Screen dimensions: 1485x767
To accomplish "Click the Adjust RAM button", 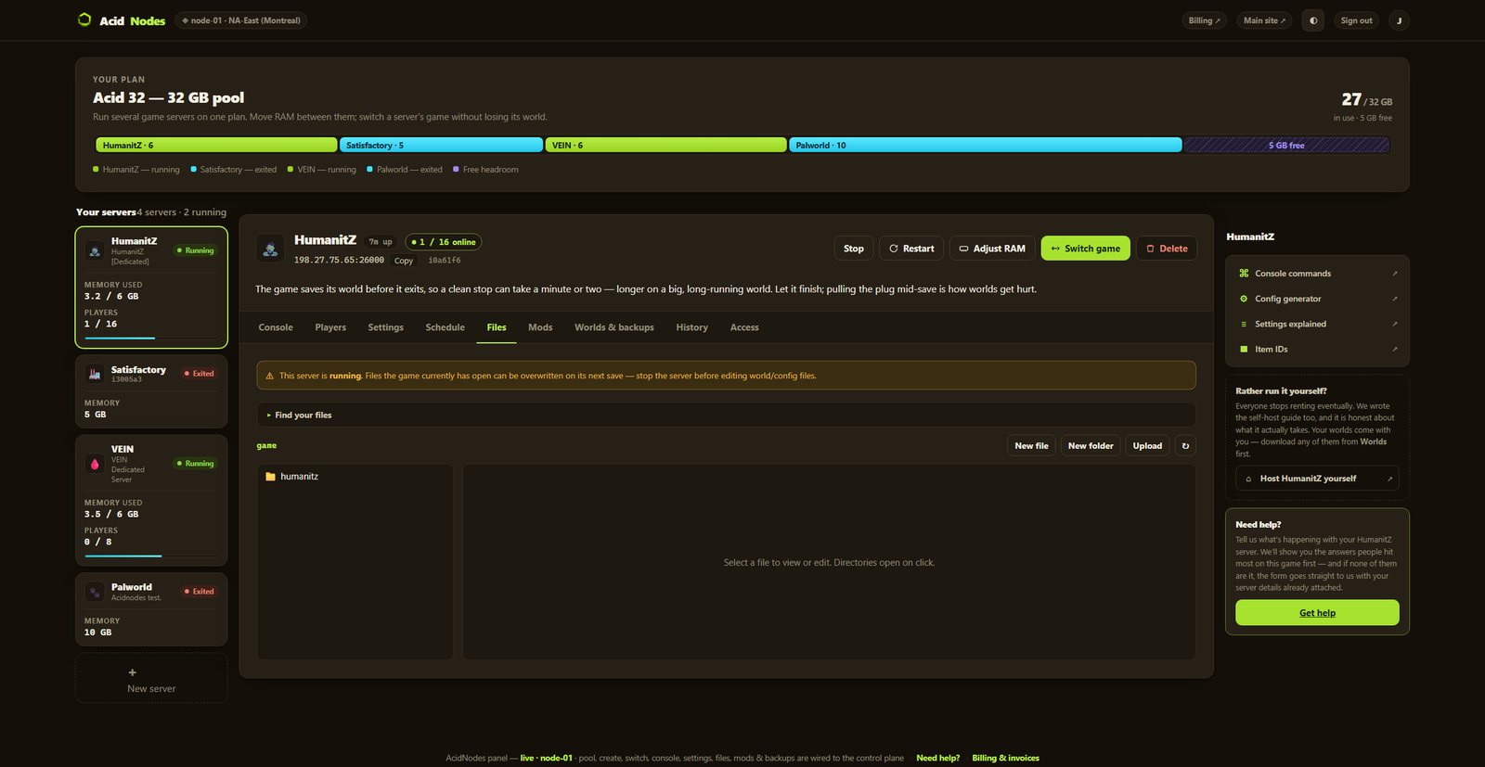I will (x=992, y=249).
